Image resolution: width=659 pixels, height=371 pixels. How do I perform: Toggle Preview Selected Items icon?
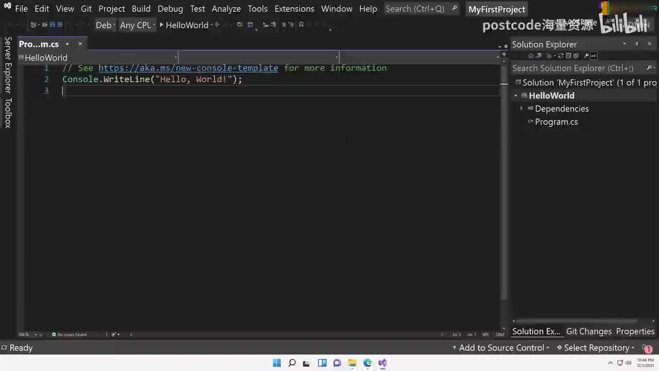pyautogui.click(x=594, y=56)
